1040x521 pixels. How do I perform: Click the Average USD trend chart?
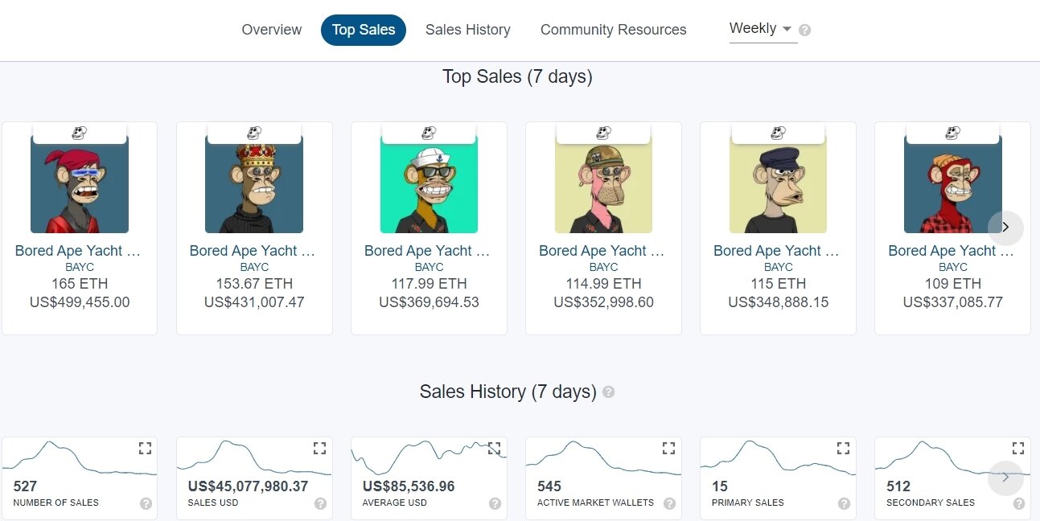click(x=429, y=458)
